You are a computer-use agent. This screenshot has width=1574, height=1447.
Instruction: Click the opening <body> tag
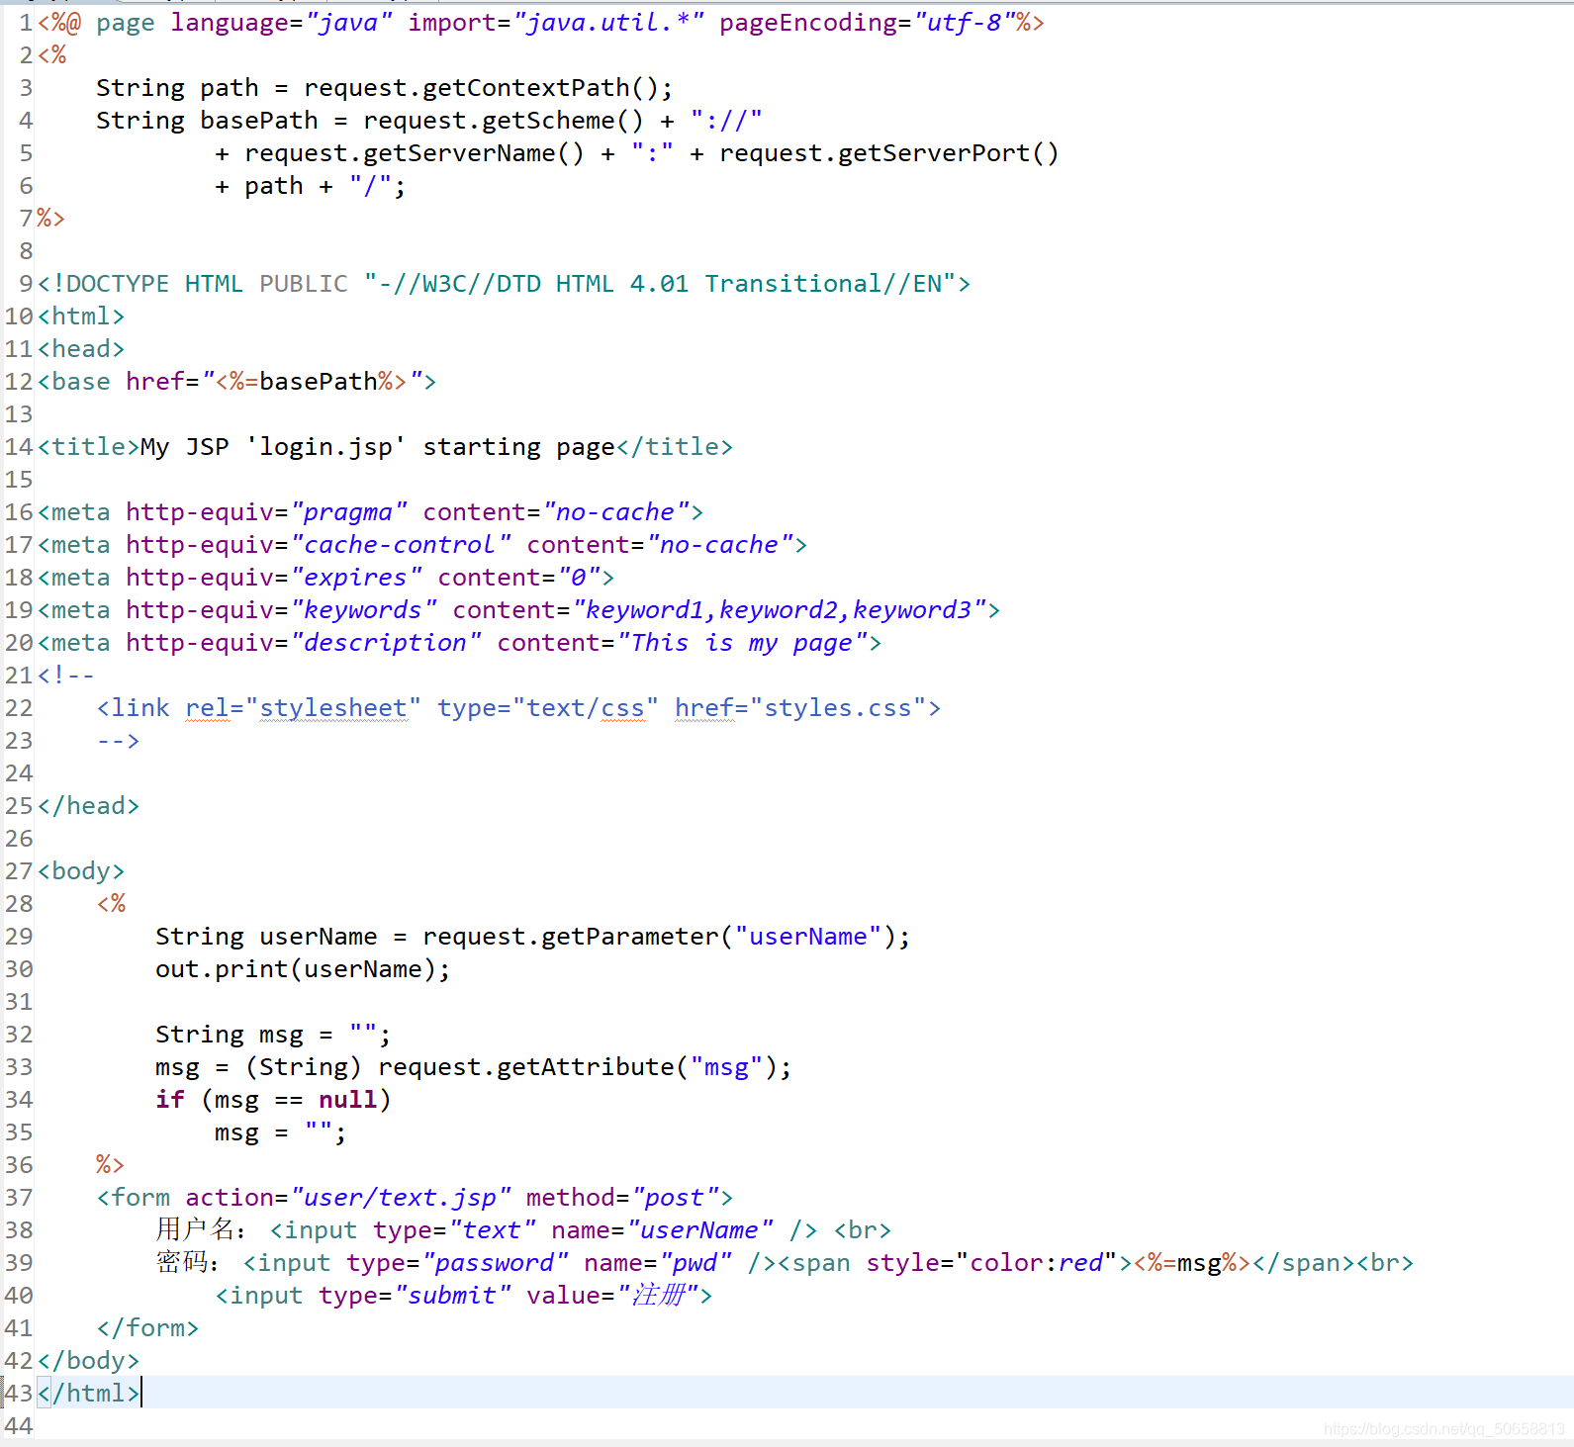tap(81, 871)
